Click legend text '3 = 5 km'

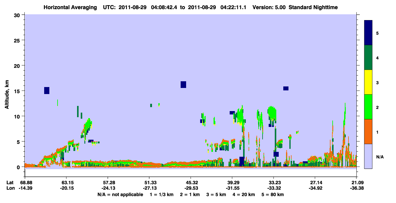click(216, 194)
